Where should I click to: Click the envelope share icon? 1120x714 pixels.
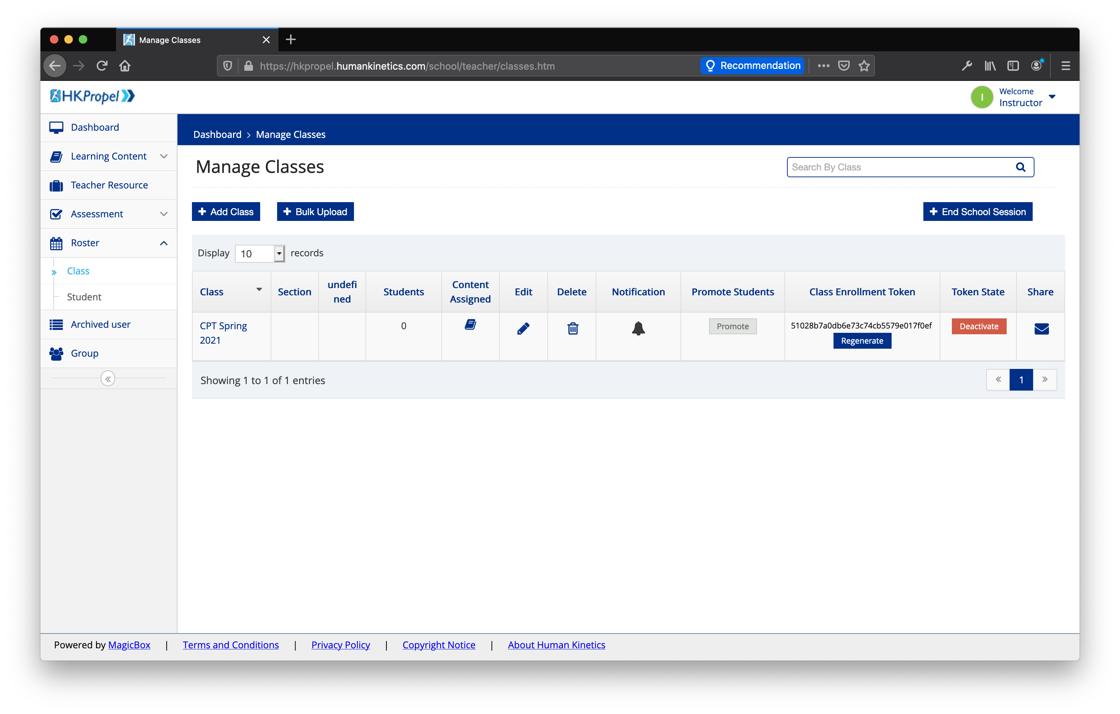tap(1041, 328)
